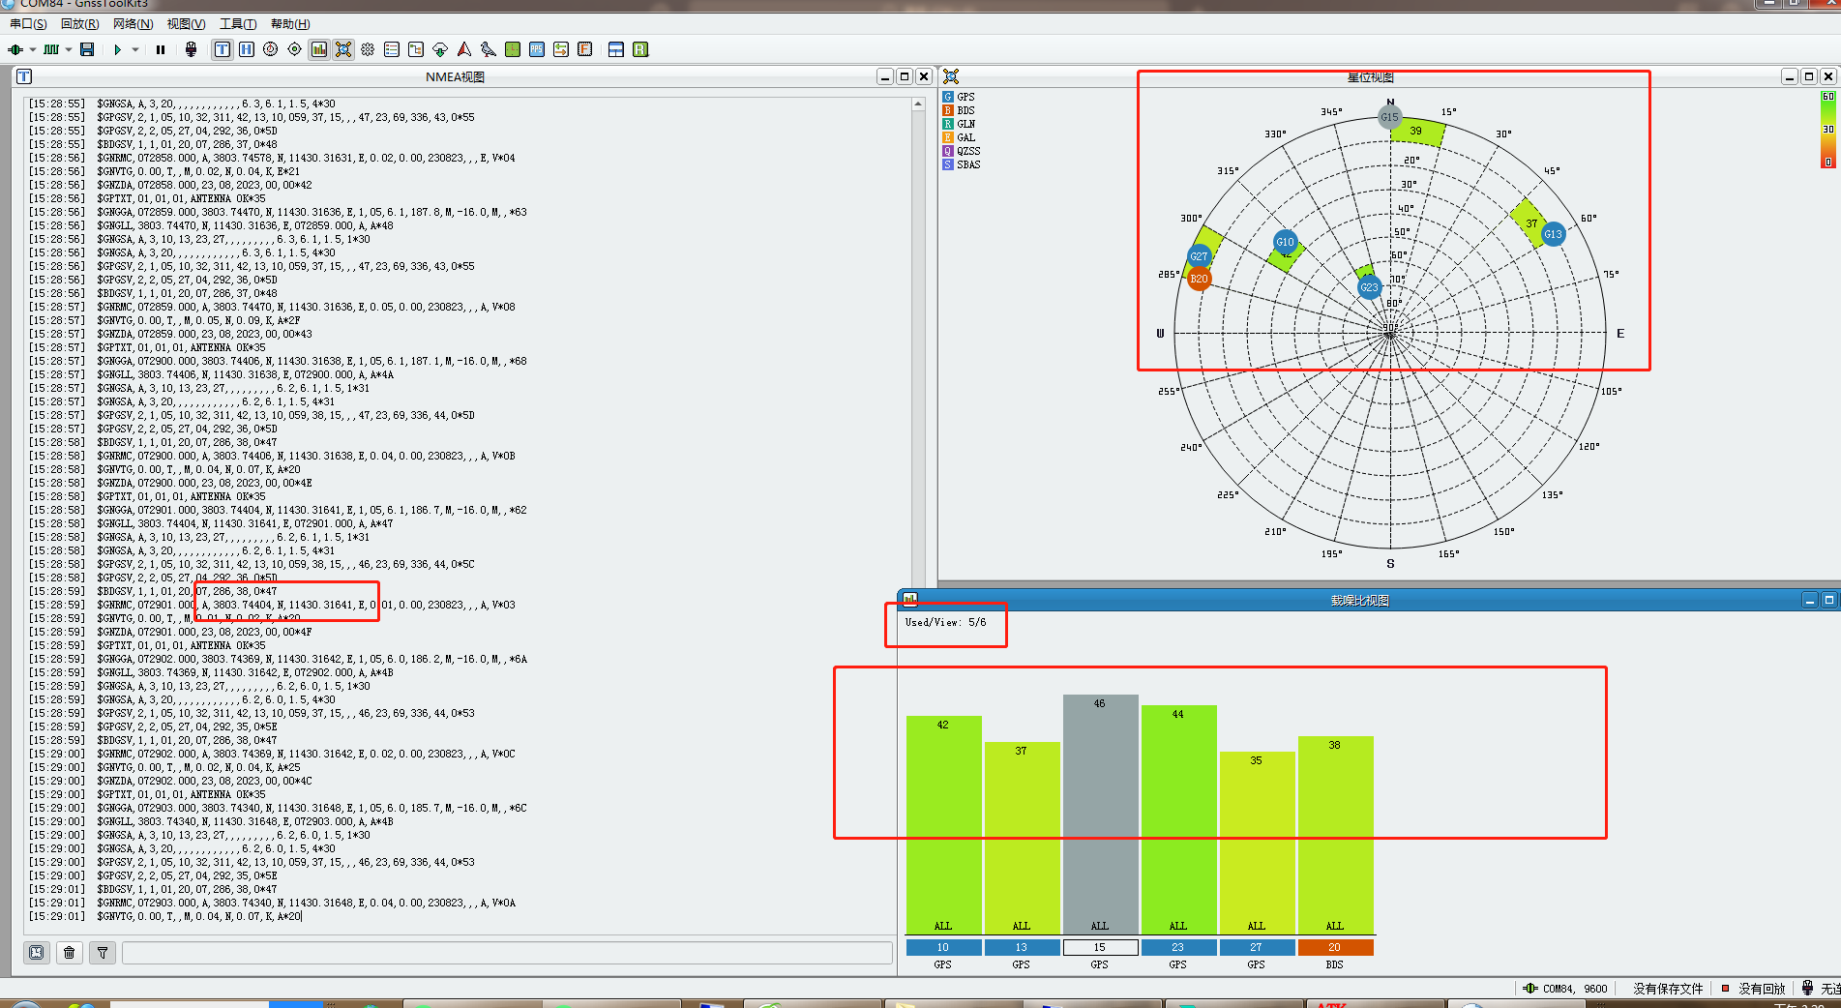The width and height of the screenshot is (1841, 1008).
Task: Click the sky view panel satellite icon
Action: pos(951,76)
